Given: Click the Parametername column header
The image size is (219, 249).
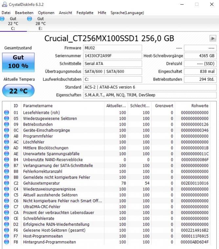Looking at the screenshot, I should point(63,106).
